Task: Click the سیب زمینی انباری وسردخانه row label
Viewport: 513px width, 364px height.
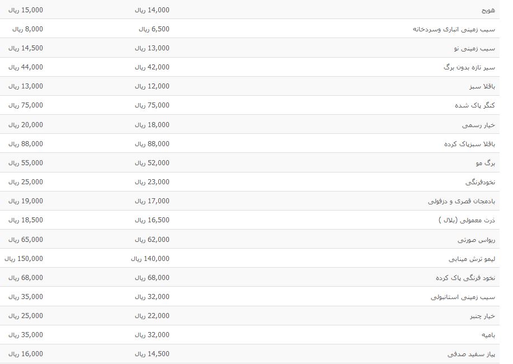Action: (454, 29)
